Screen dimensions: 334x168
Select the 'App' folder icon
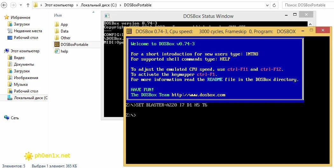coord(57,24)
